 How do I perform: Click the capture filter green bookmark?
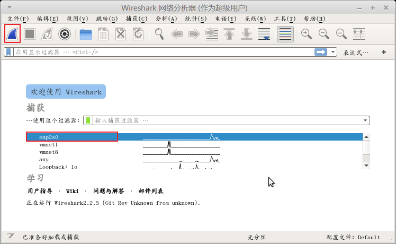pyautogui.click(x=88, y=120)
